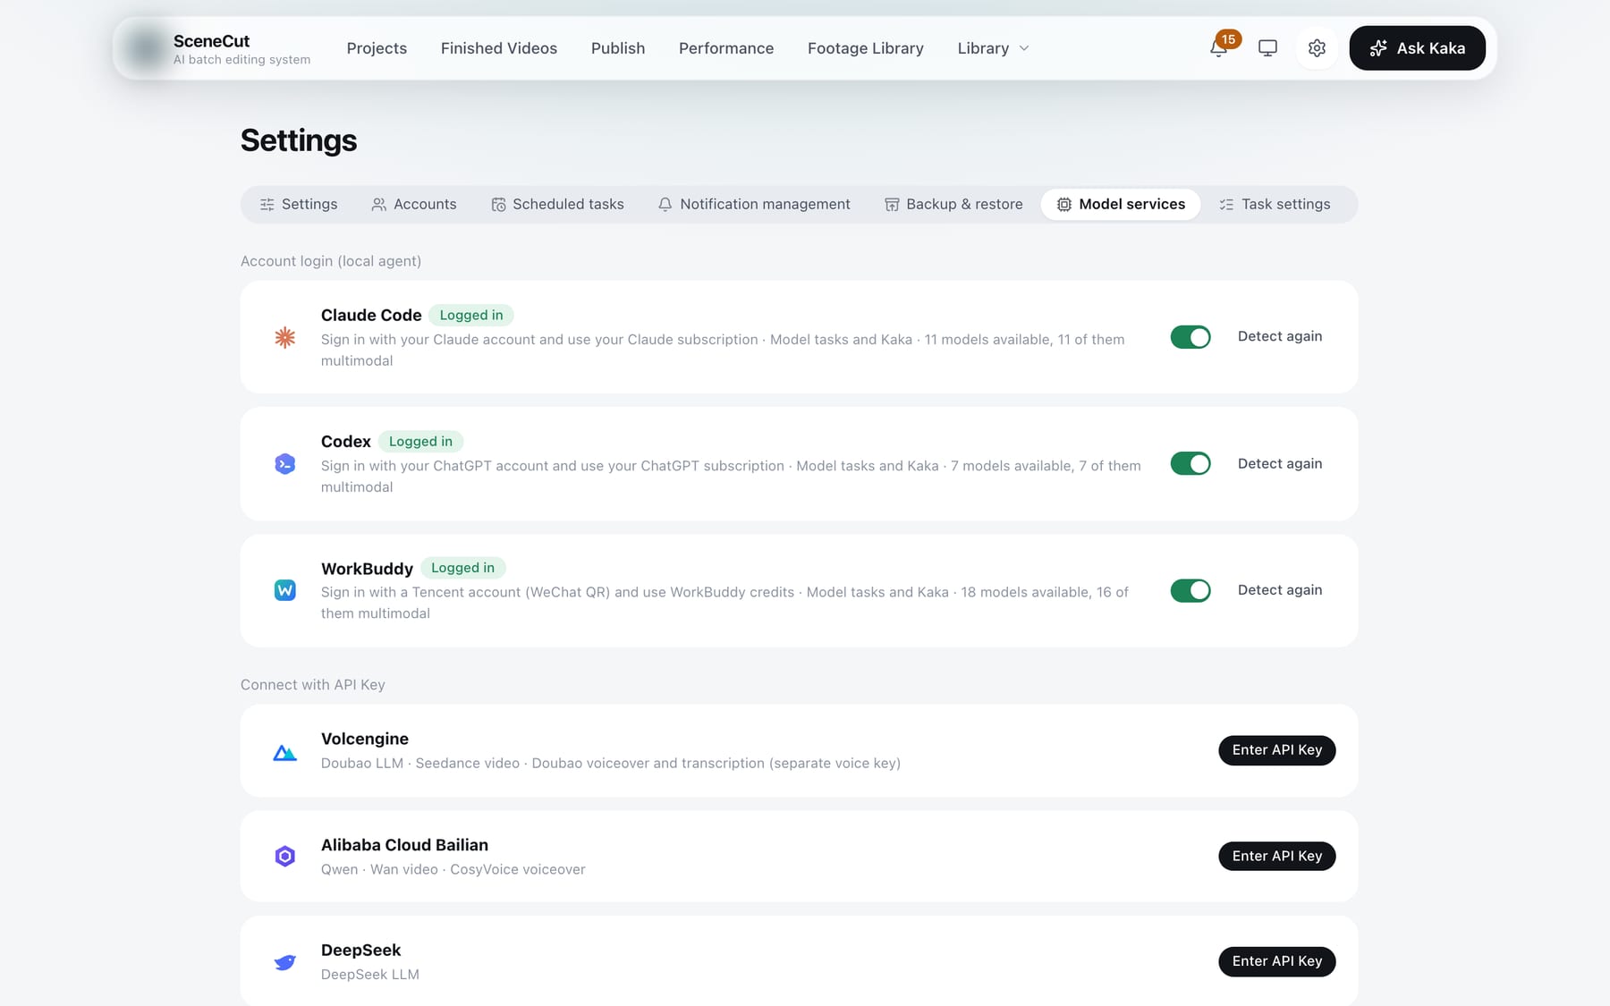The width and height of the screenshot is (1610, 1006).
Task: Click the Logged in badge beside WorkBuddy
Action: (x=462, y=569)
